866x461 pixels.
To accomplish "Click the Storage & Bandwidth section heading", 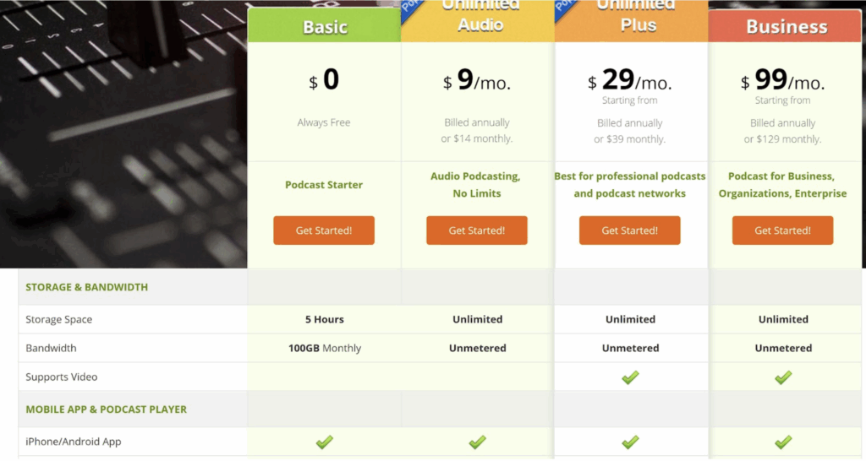I will pos(86,287).
